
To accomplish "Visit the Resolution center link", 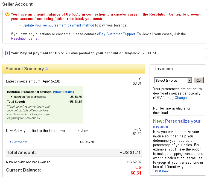I will pos(25,39).
